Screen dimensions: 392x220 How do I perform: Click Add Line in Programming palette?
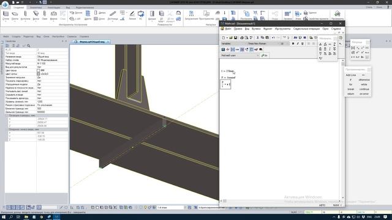tap(351, 75)
